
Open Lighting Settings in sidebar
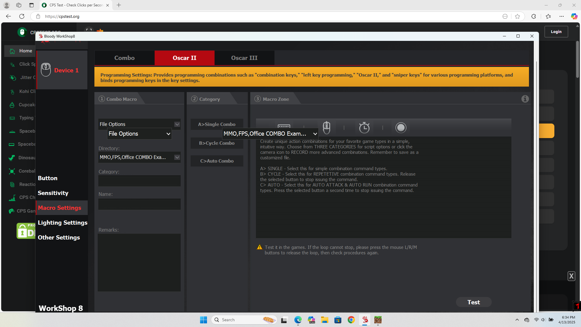[x=62, y=223]
